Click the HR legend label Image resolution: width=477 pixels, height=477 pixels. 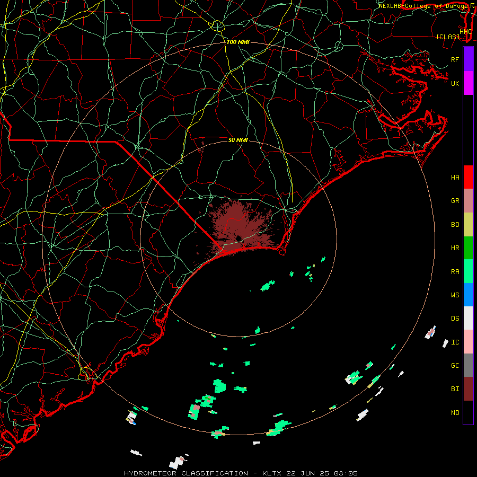(x=455, y=248)
